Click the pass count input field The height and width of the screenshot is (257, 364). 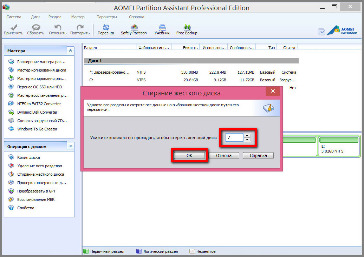pos(234,137)
